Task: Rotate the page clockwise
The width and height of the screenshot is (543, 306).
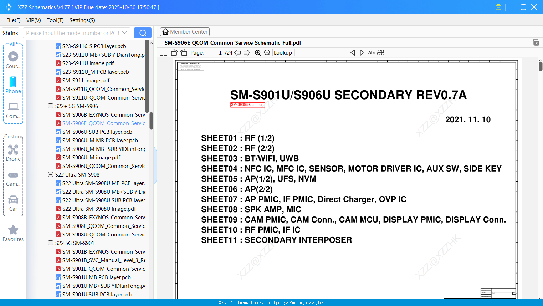Action: click(184, 53)
